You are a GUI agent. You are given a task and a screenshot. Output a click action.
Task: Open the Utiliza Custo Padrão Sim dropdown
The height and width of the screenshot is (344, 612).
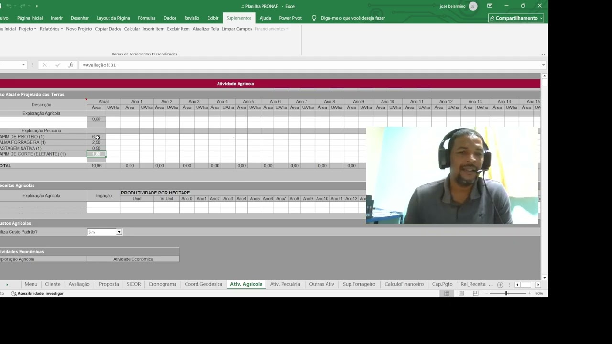tap(119, 232)
